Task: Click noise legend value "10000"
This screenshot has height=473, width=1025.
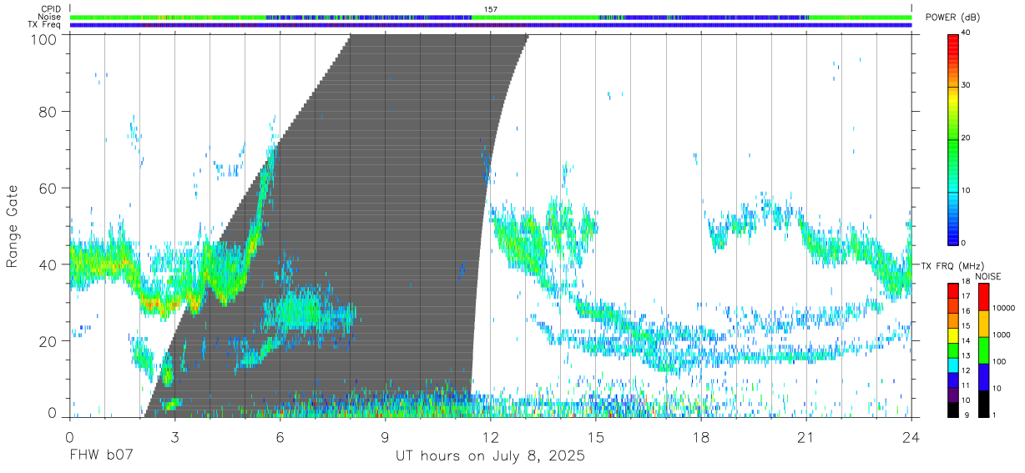Action: pos(1003,308)
